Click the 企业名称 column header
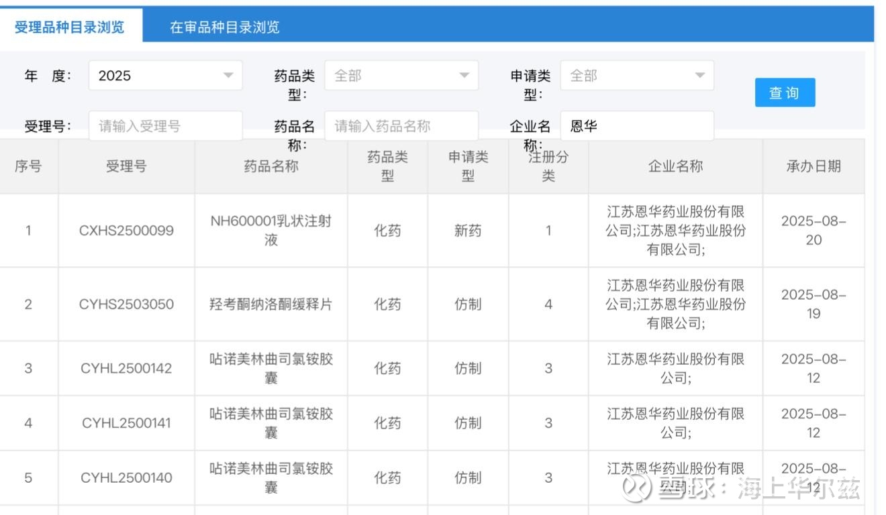 pyautogui.click(x=675, y=166)
